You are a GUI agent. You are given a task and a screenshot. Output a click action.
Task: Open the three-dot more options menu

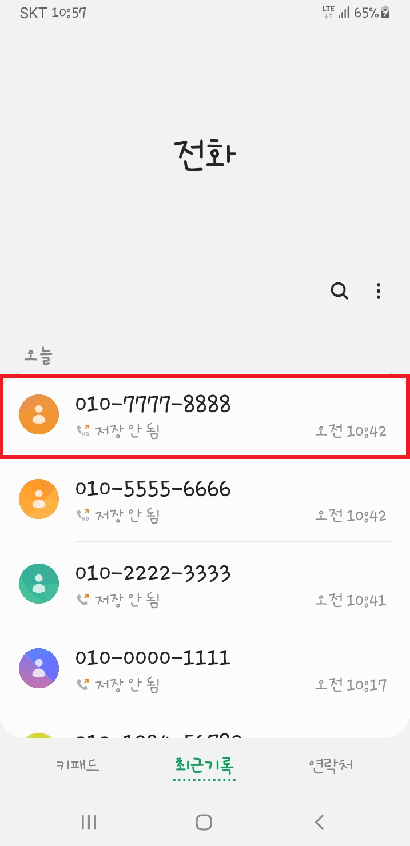coord(378,291)
